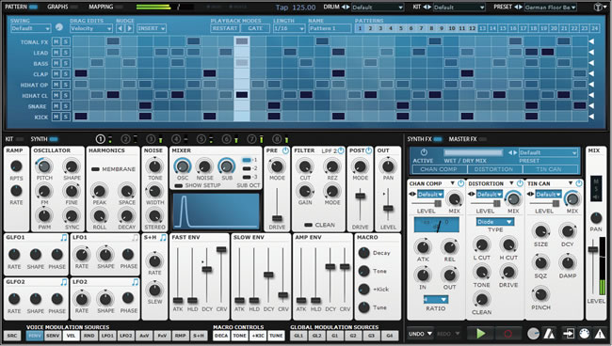Screen dimensions: 612x346
Task: Select drum voice number 1
Action: (101, 139)
